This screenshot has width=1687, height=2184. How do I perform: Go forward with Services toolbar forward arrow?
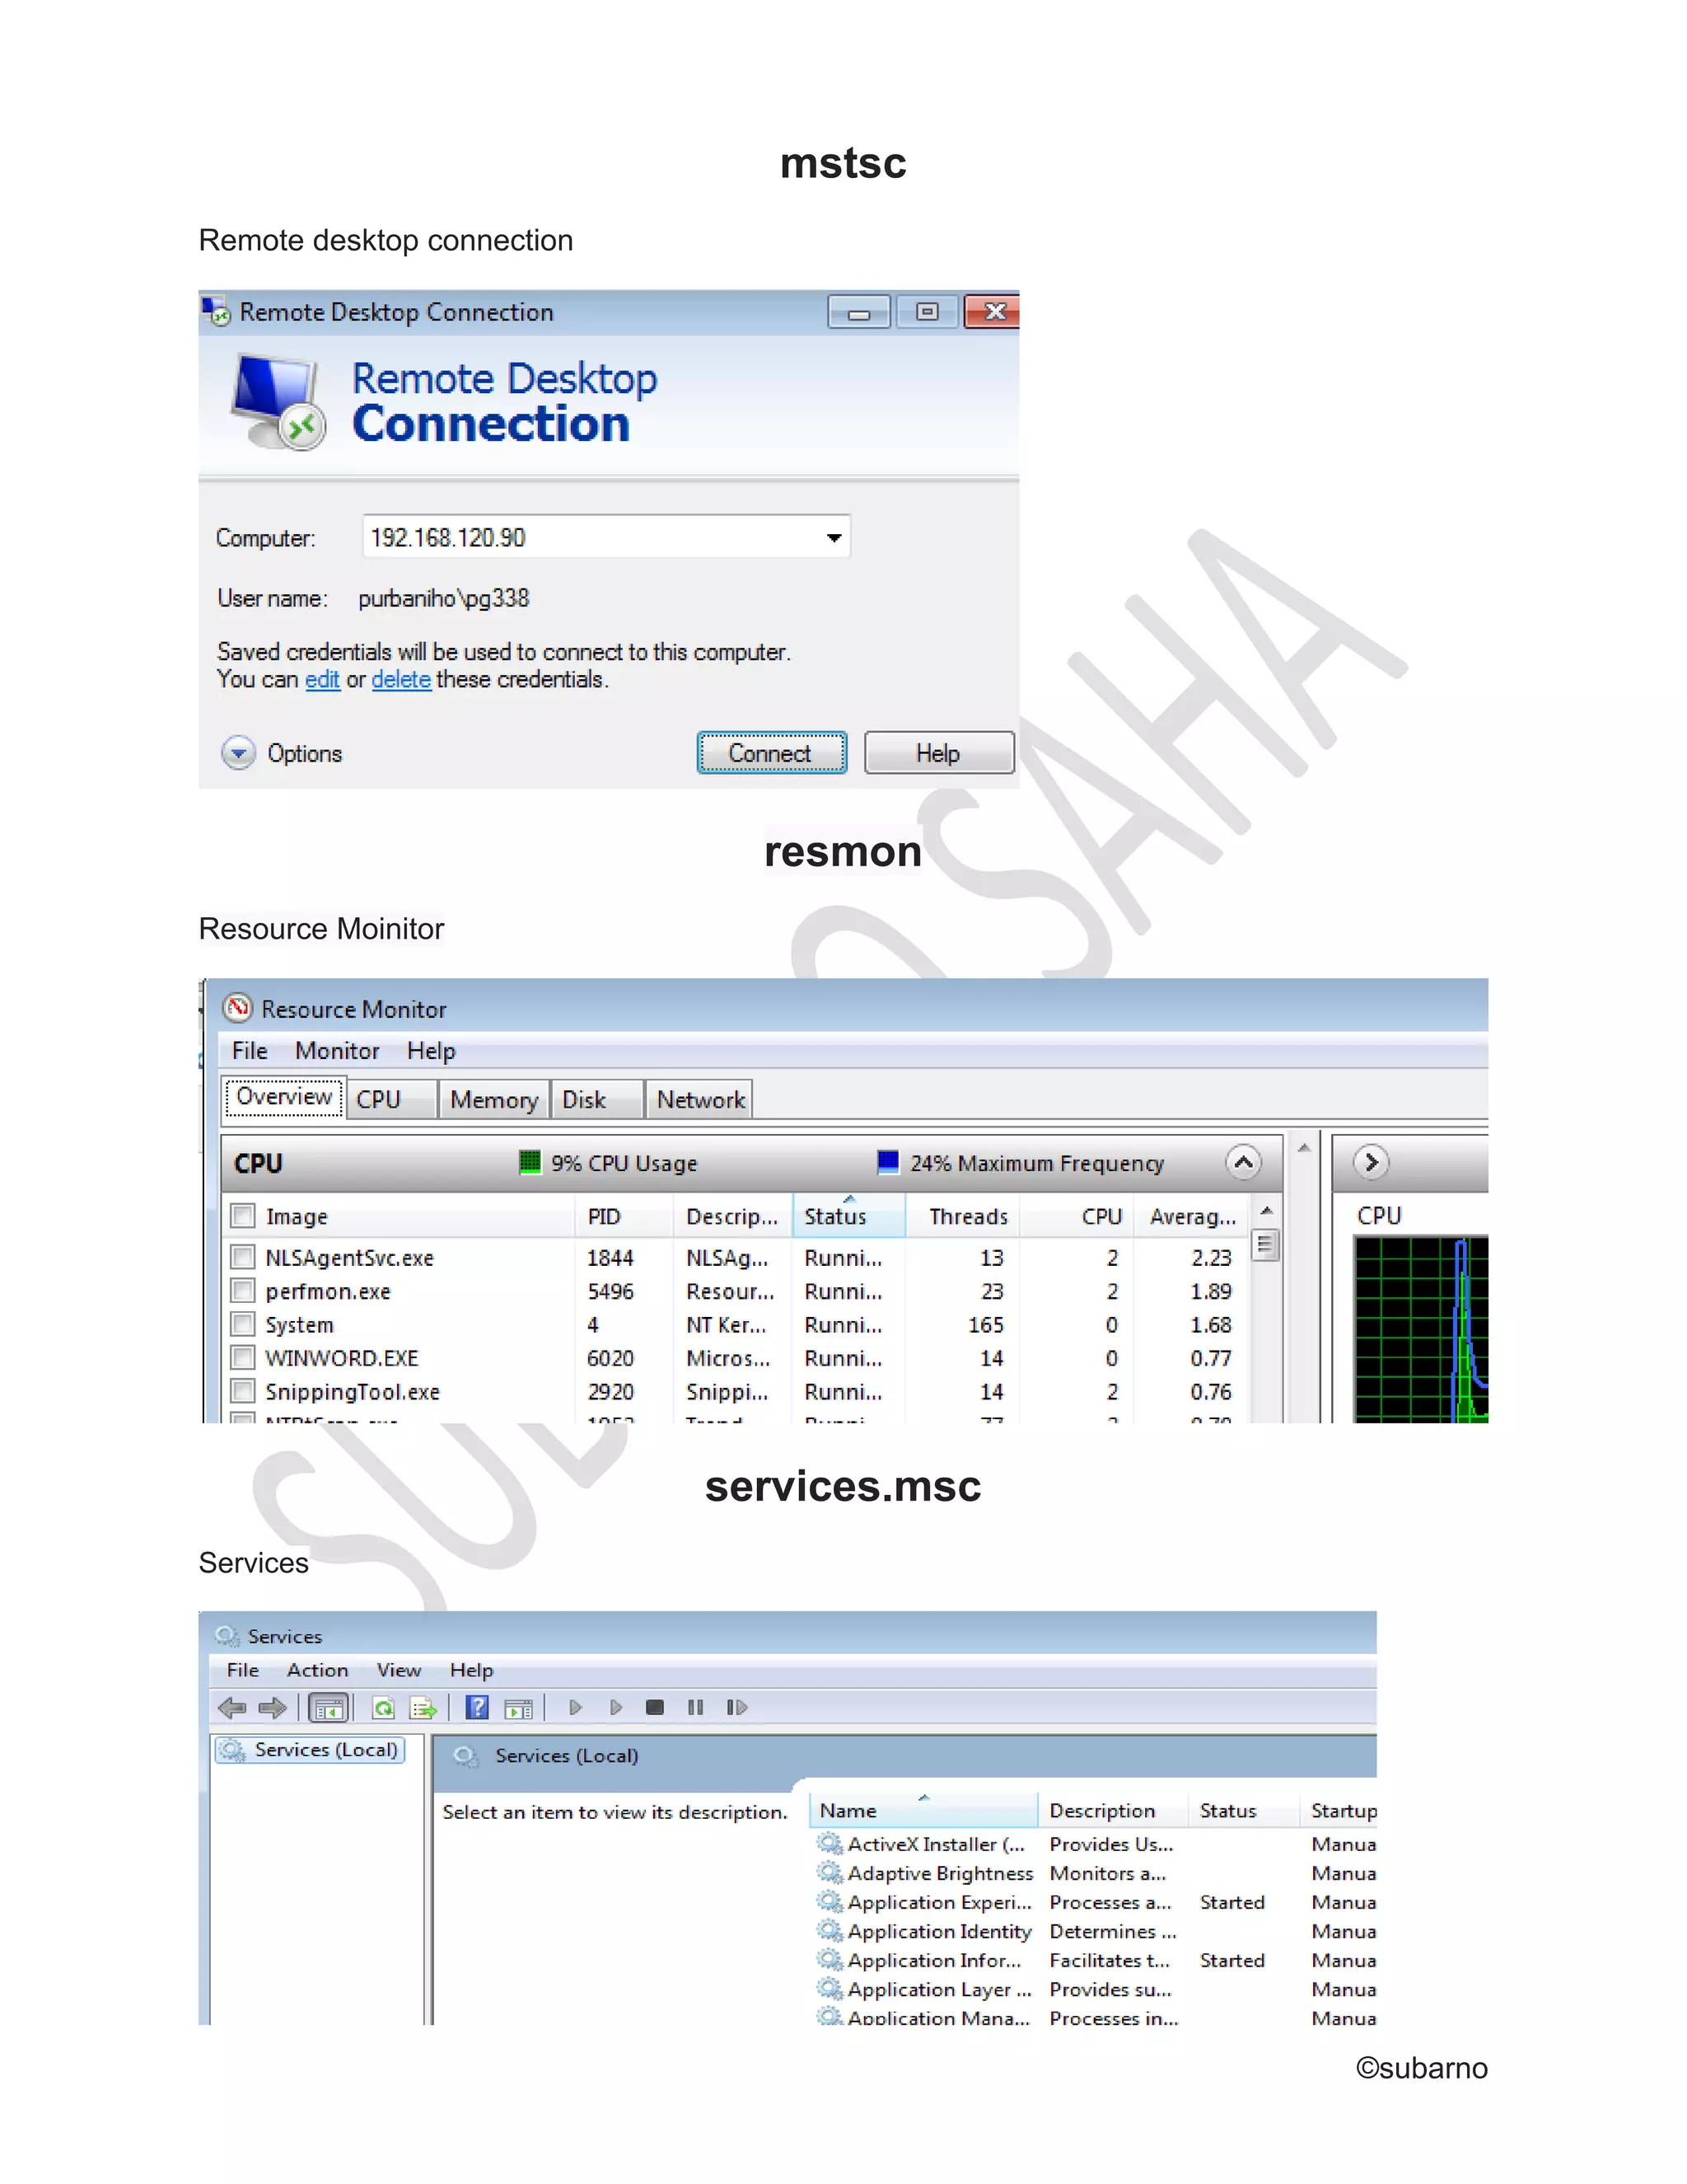pyautogui.click(x=272, y=1708)
